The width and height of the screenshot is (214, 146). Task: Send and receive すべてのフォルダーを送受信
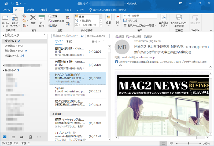point(179,21)
